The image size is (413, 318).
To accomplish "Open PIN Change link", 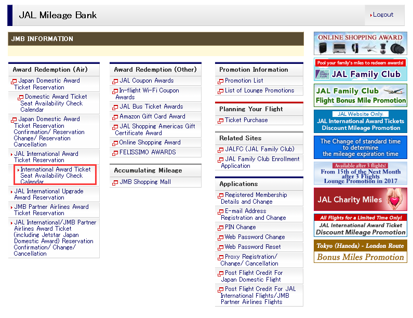I will [240, 227].
